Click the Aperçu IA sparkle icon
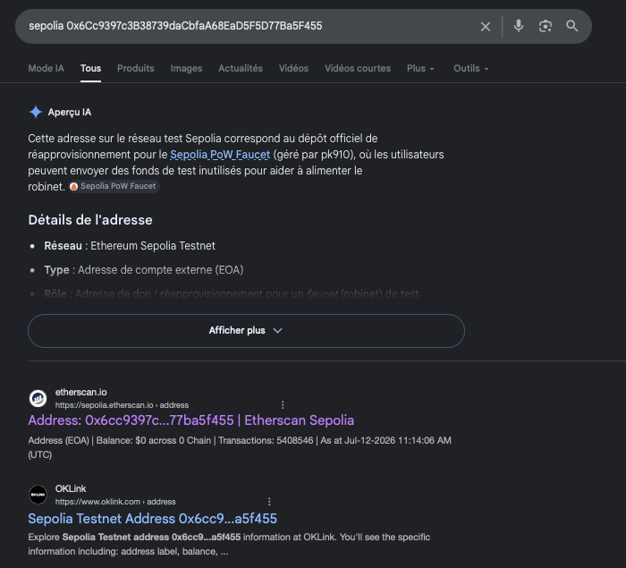626x568 pixels. point(36,112)
